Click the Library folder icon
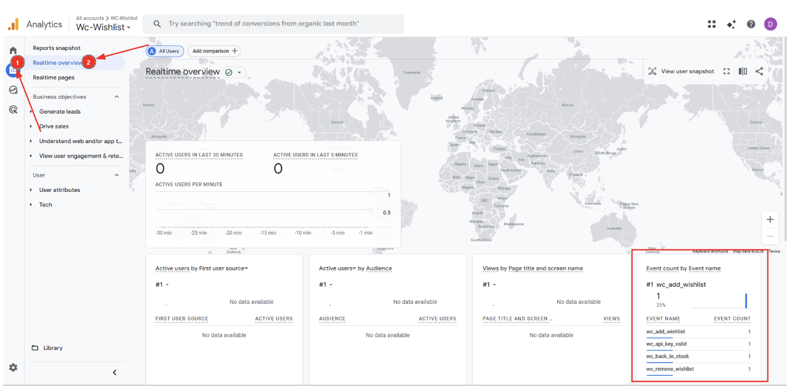This screenshot has height=386, width=787. pos(35,348)
